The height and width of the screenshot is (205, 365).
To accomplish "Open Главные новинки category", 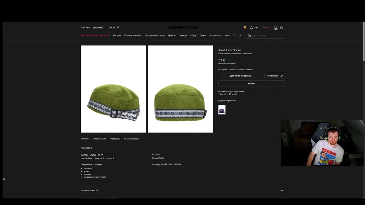I will tap(133, 36).
